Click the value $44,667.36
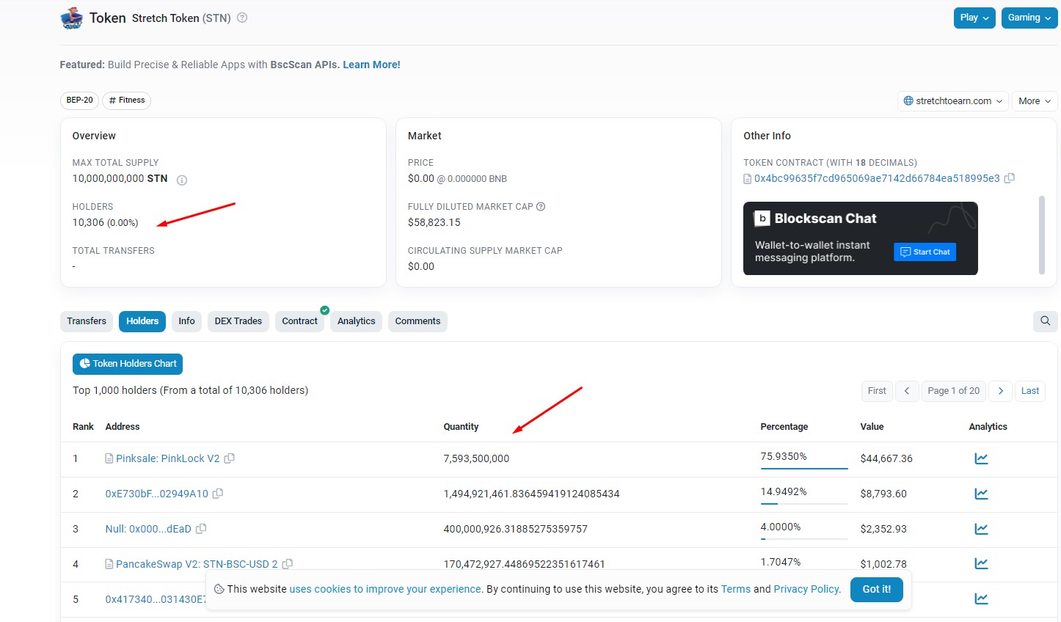The height and width of the screenshot is (622, 1061). pos(886,458)
